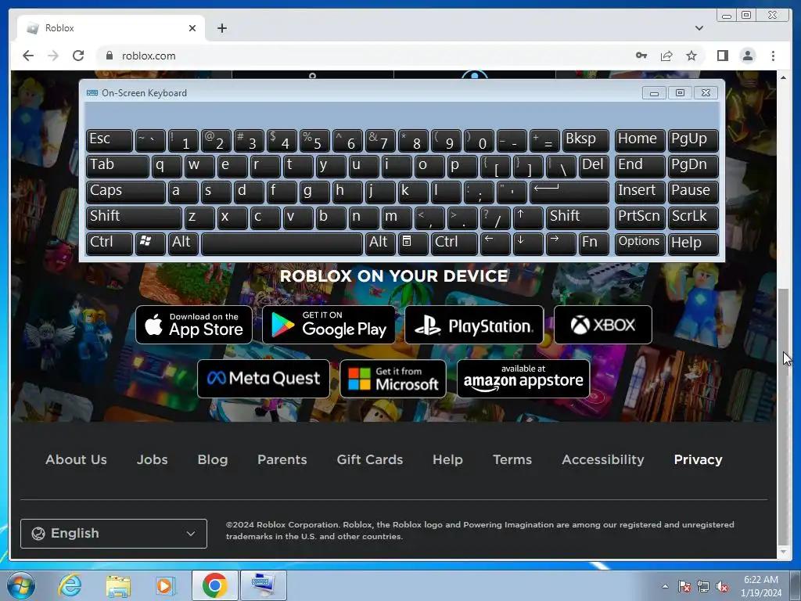Open Action Center flag tray icon
This screenshot has height=601, width=801.
[x=684, y=587]
